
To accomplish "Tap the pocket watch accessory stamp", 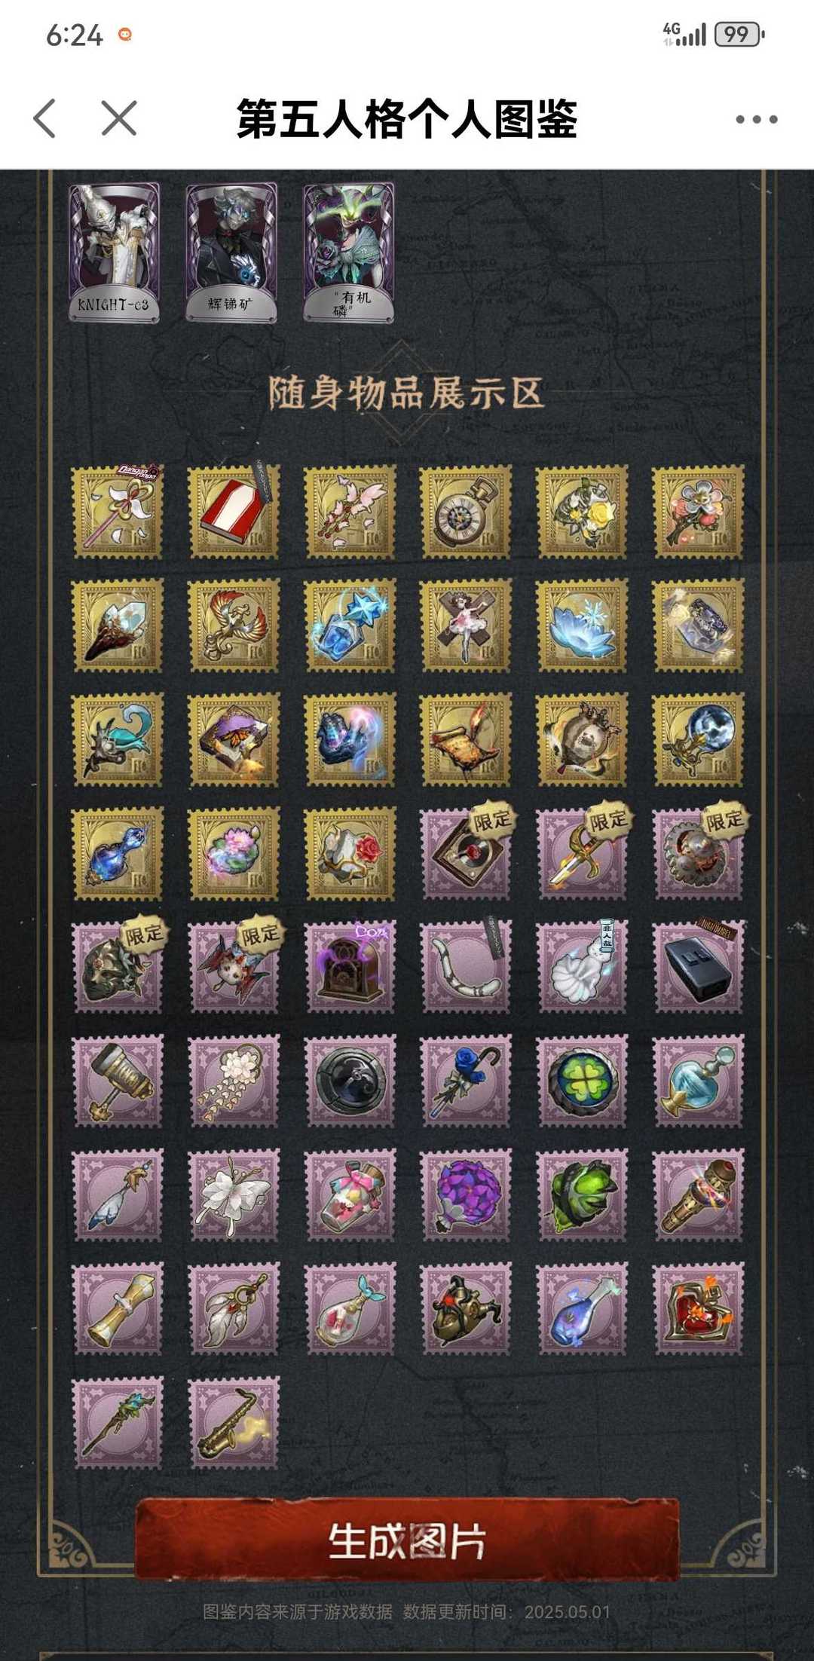I will (x=466, y=512).
